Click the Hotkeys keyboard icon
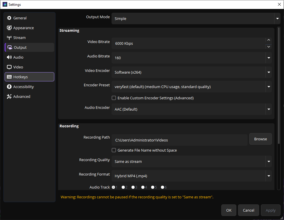Screen dimensions: 284x220 point(9,77)
